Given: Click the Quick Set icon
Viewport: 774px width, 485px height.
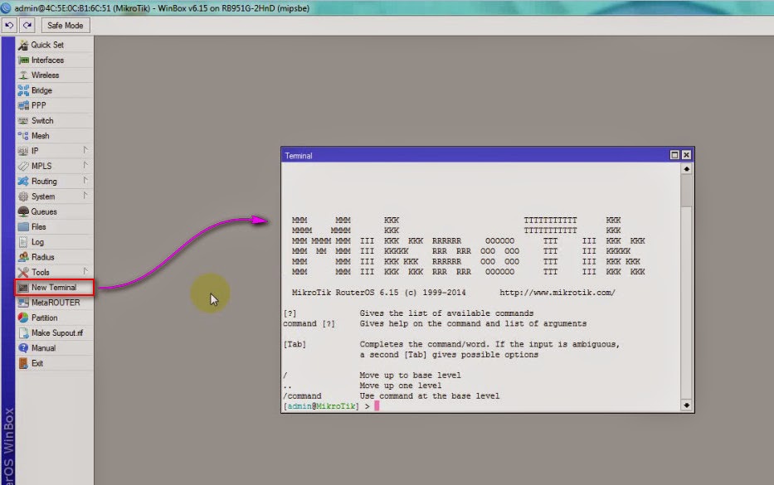Looking at the screenshot, I should (23, 45).
